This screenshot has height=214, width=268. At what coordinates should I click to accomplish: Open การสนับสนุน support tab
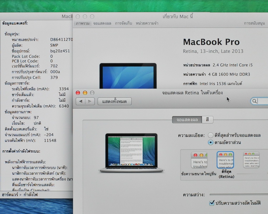pyautogui.click(x=254, y=24)
